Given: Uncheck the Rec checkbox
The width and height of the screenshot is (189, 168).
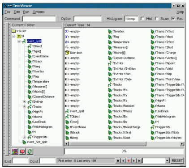Looking at the screenshot, I should 173,19.
